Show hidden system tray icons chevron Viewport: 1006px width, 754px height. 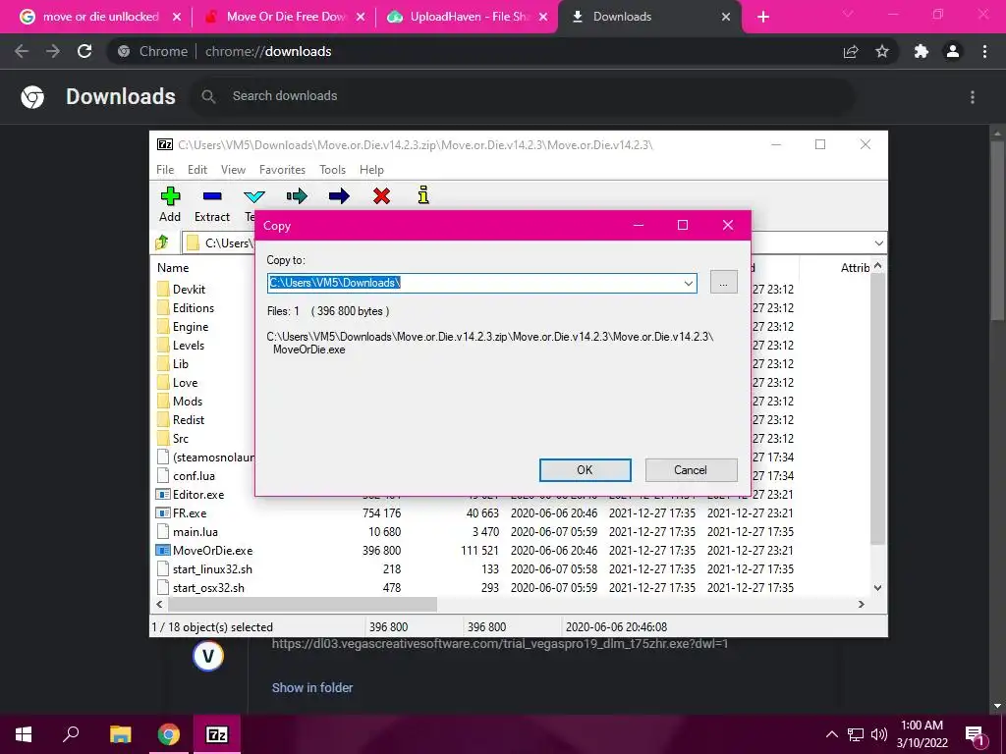pyautogui.click(x=831, y=734)
